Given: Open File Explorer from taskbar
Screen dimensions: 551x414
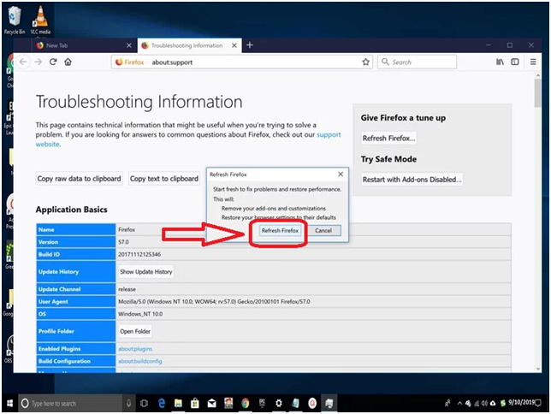Looking at the screenshot, I should (x=178, y=404).
